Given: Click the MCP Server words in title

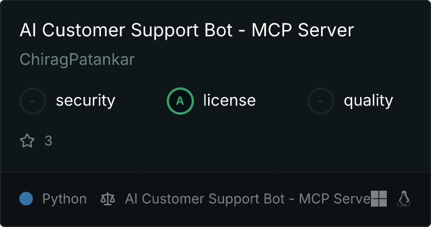Looking at the screenshot, I should (303, 30).
